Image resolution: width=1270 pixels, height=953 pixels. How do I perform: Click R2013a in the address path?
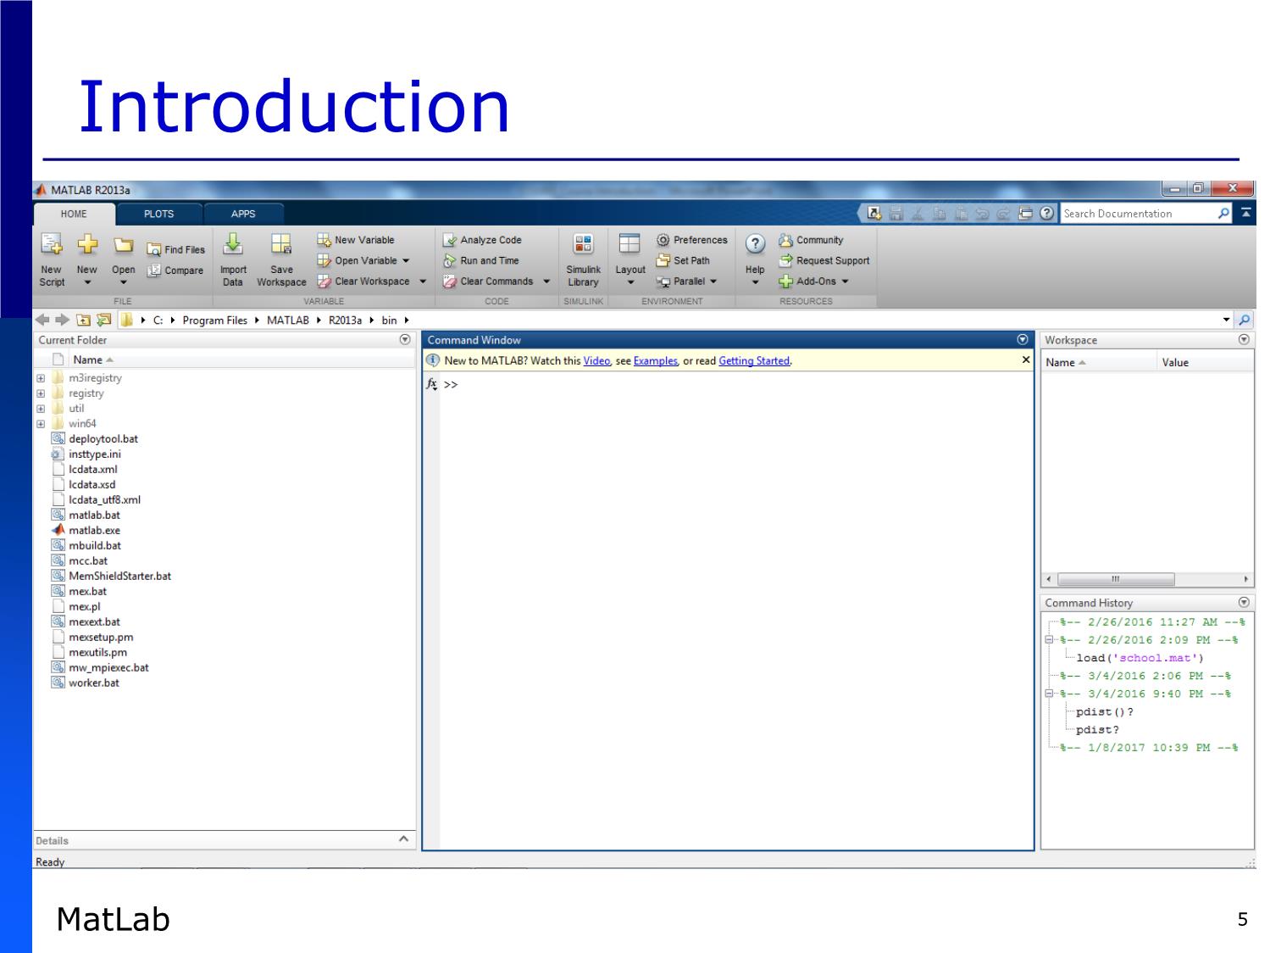tap(345, 320)
